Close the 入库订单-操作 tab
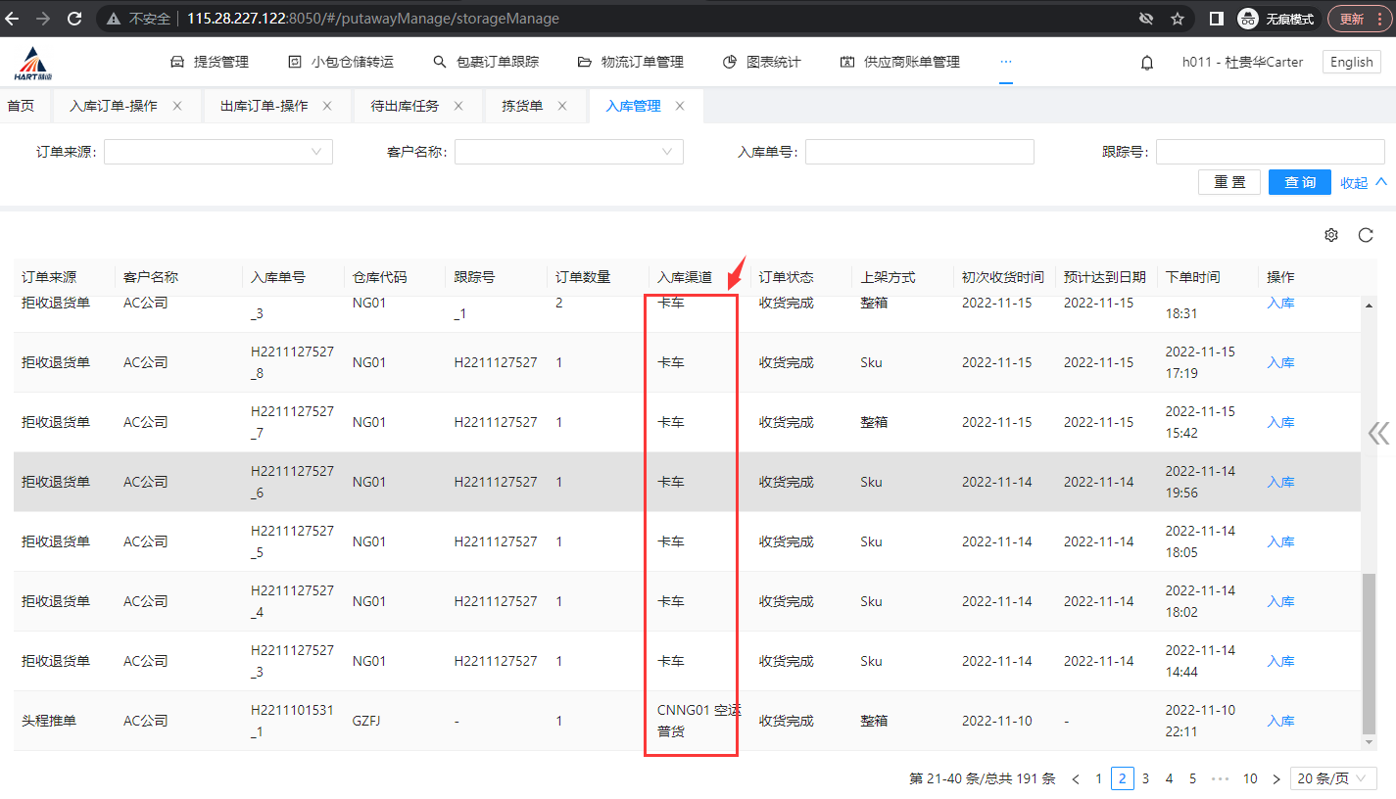Image resolution: width=1396 pixels, height=799 pixels. [177, 106]
